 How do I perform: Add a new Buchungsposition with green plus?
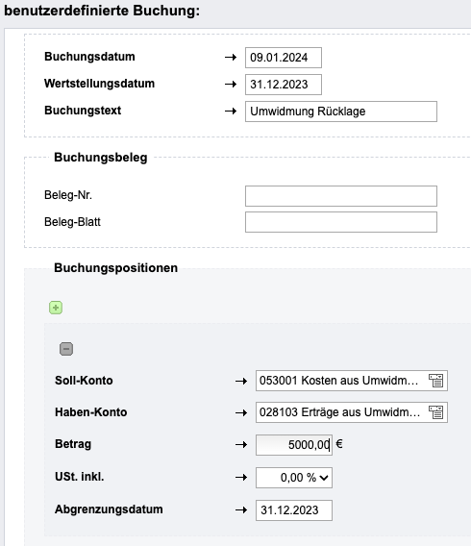point(56,308)
